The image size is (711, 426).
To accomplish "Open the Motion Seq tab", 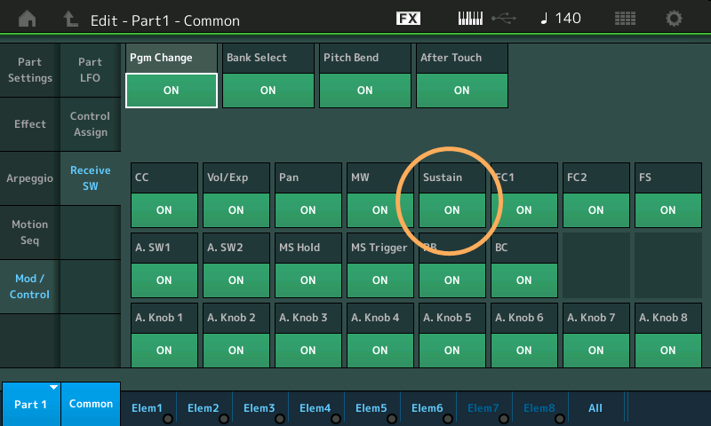I will 30,233.
